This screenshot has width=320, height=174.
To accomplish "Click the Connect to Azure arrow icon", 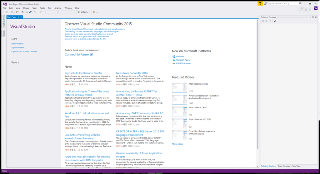I will [91, 54].
